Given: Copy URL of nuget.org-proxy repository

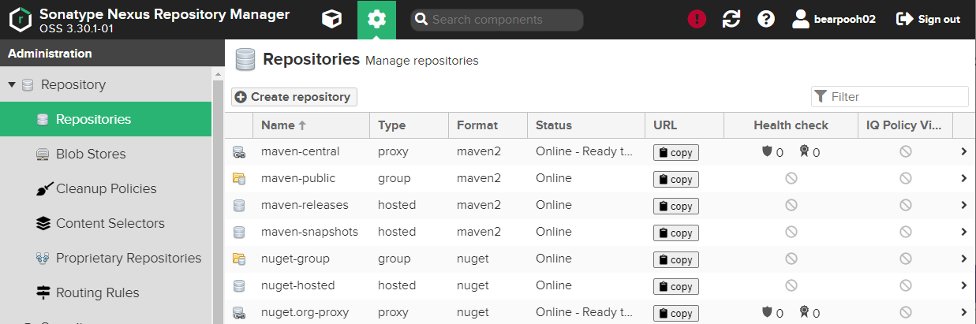Looking at the screenshot, I should 676,314.
